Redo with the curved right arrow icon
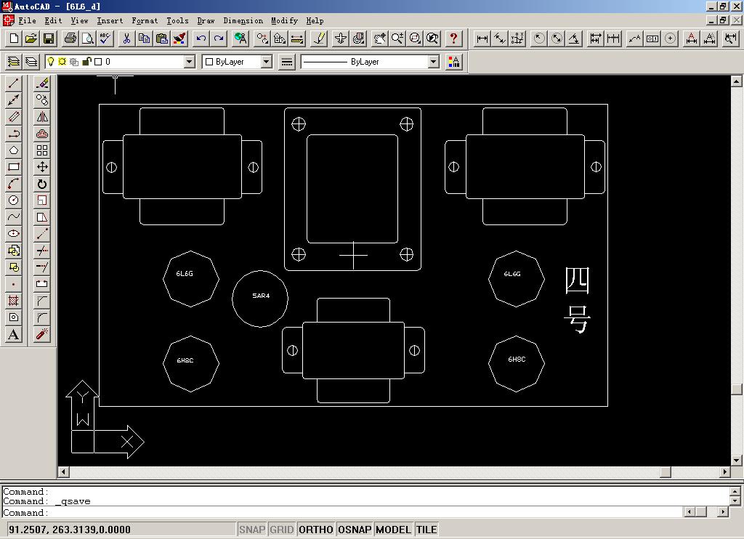The image size is (744, 539). click(219, 38)
